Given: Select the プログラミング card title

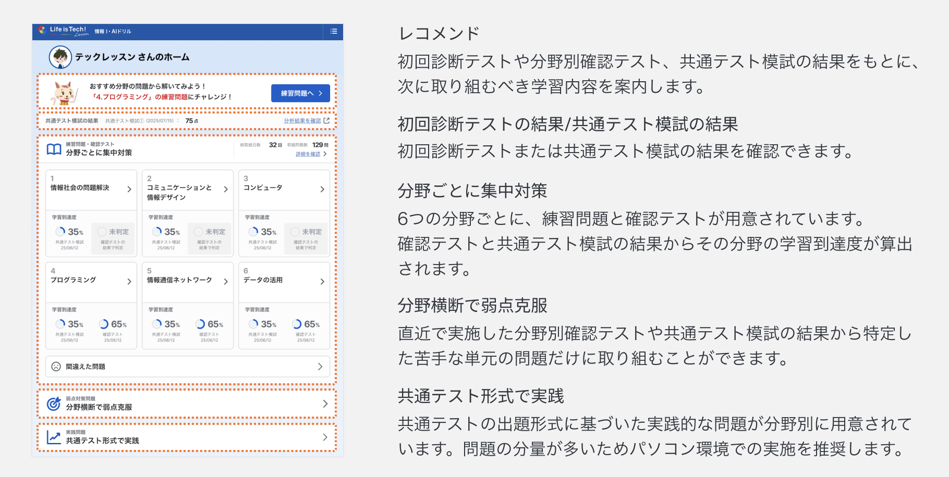Looking at the screenshot, I should point(73,280).
